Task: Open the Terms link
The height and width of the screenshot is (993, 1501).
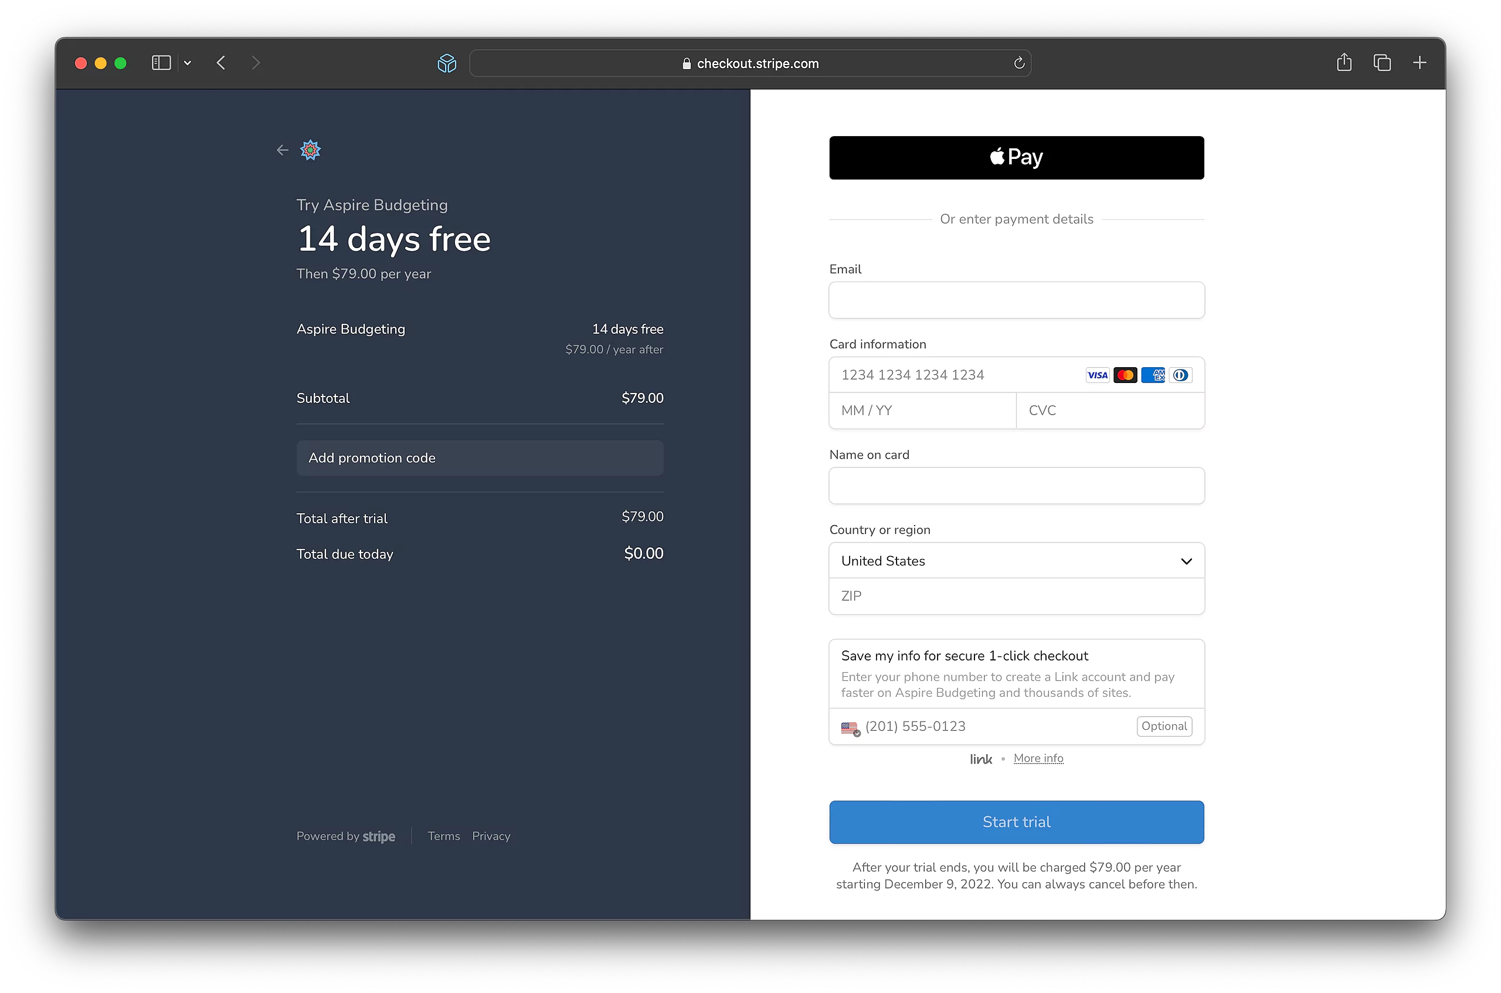Action: tap(444, 836)
